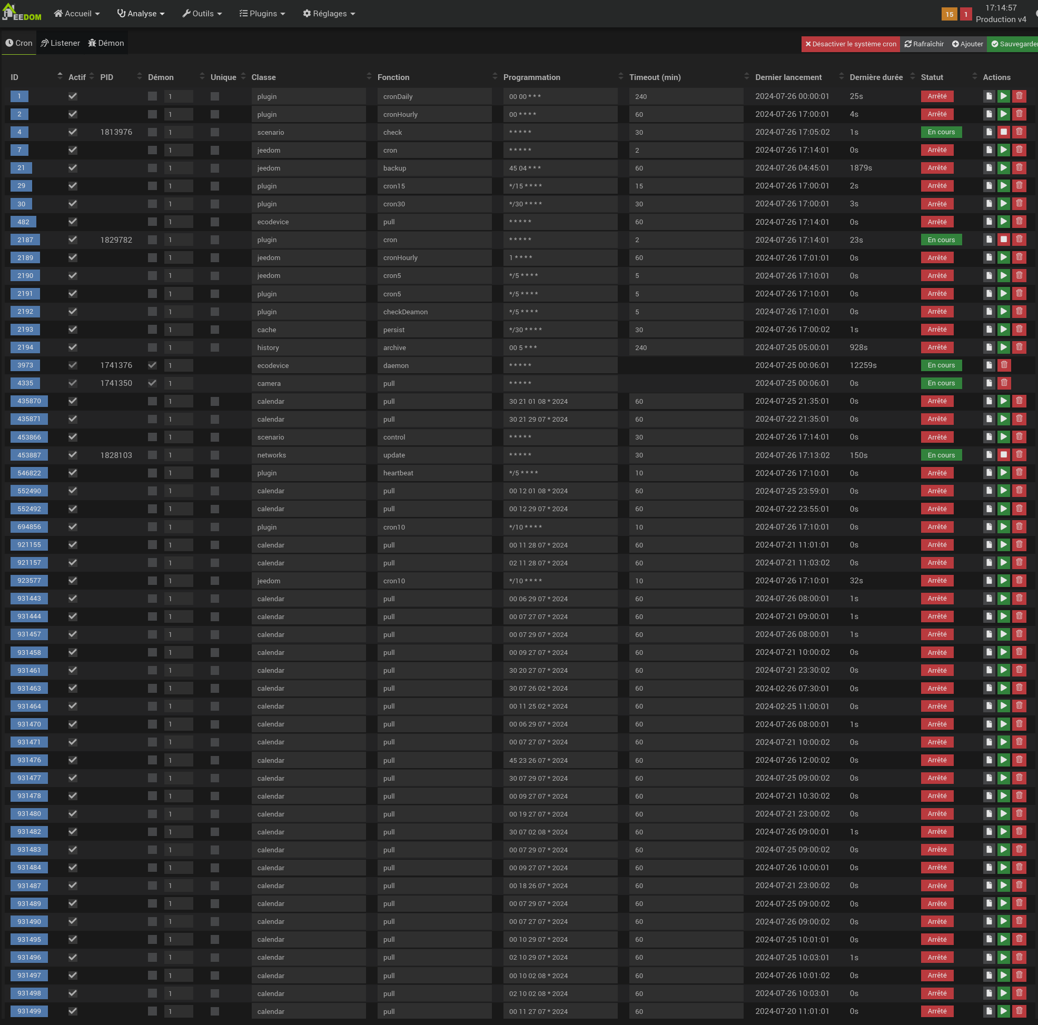Tick Unique checkbox for plugin cron15 row

(215, 186)
